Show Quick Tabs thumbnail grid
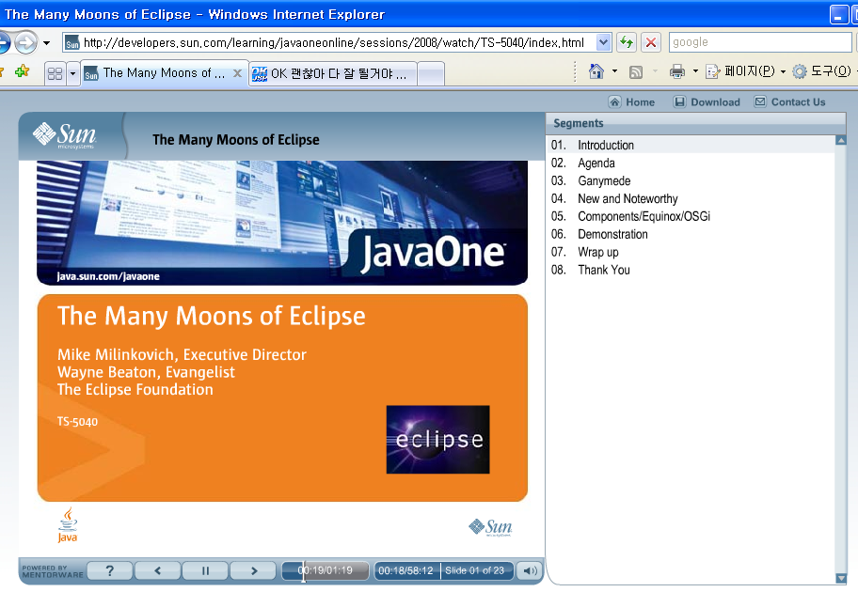This screenshot has height=592, width=858. coord(55,73)
